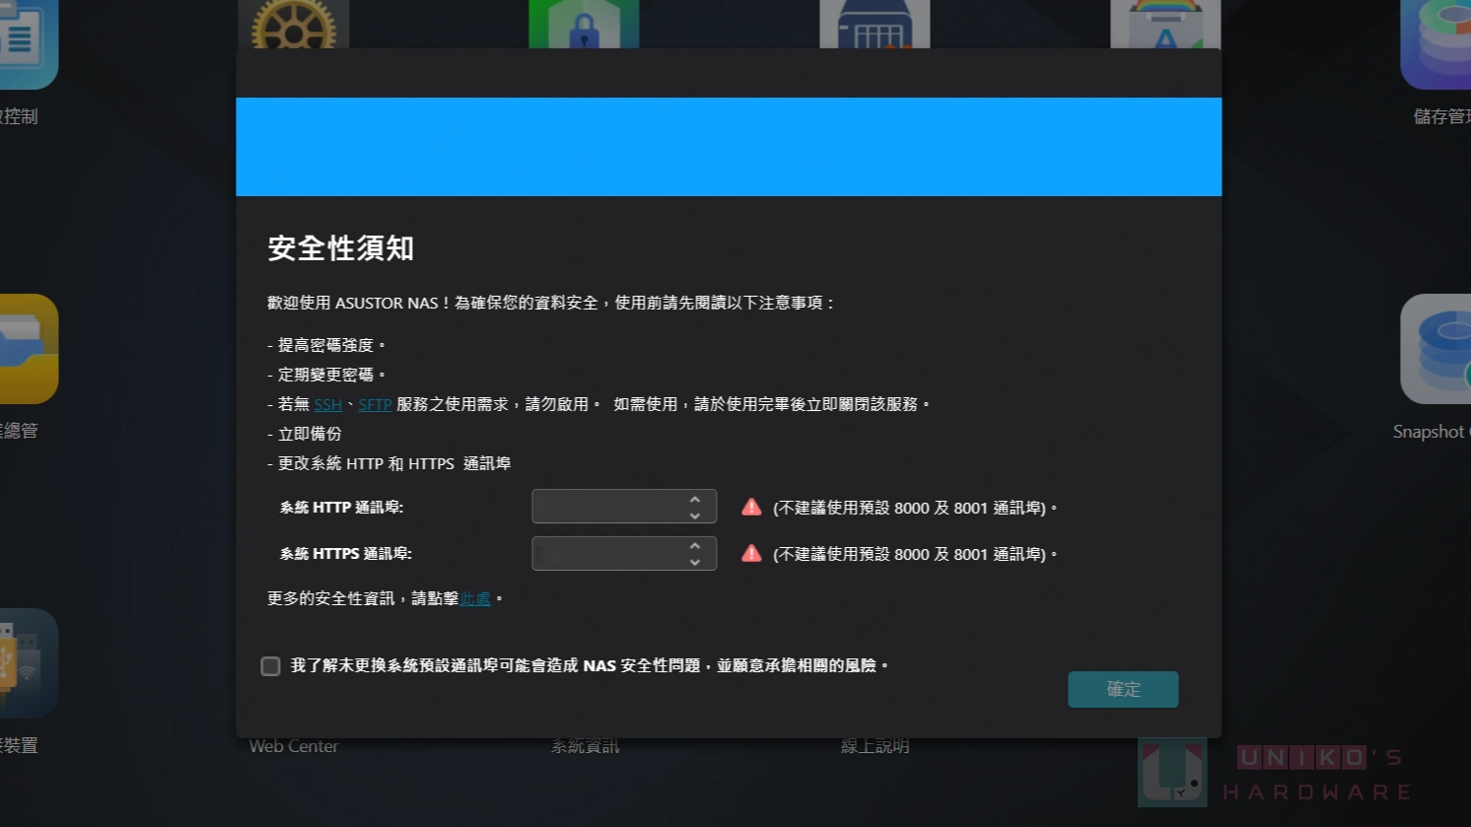Increase the HTTPS port with the up arrow
Image resolution: width=1471 pixels, height=827 pixels.
tap(695, 545)
